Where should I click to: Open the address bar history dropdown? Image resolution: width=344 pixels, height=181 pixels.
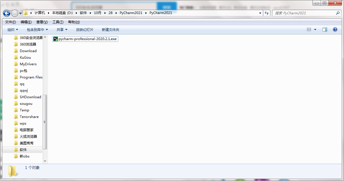[x=260, y=13]
